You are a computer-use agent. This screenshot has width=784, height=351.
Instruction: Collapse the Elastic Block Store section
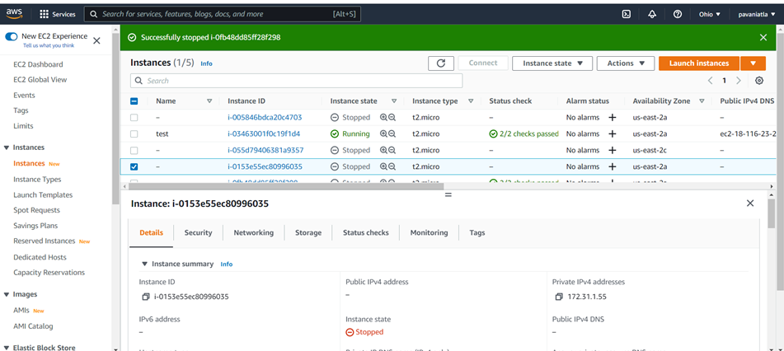coord(7,348)
